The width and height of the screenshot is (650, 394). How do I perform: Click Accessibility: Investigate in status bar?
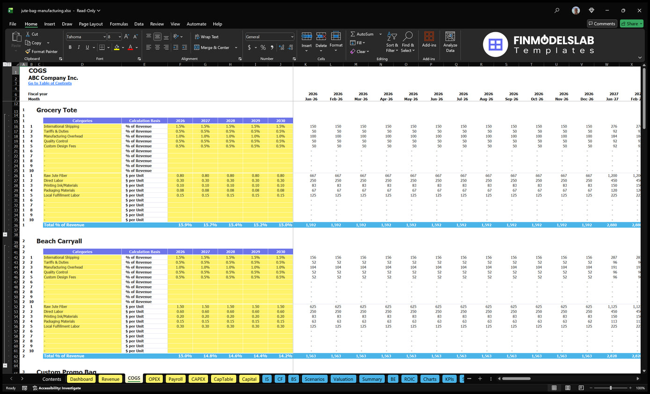pyautogui.click(x=56, y=388)
